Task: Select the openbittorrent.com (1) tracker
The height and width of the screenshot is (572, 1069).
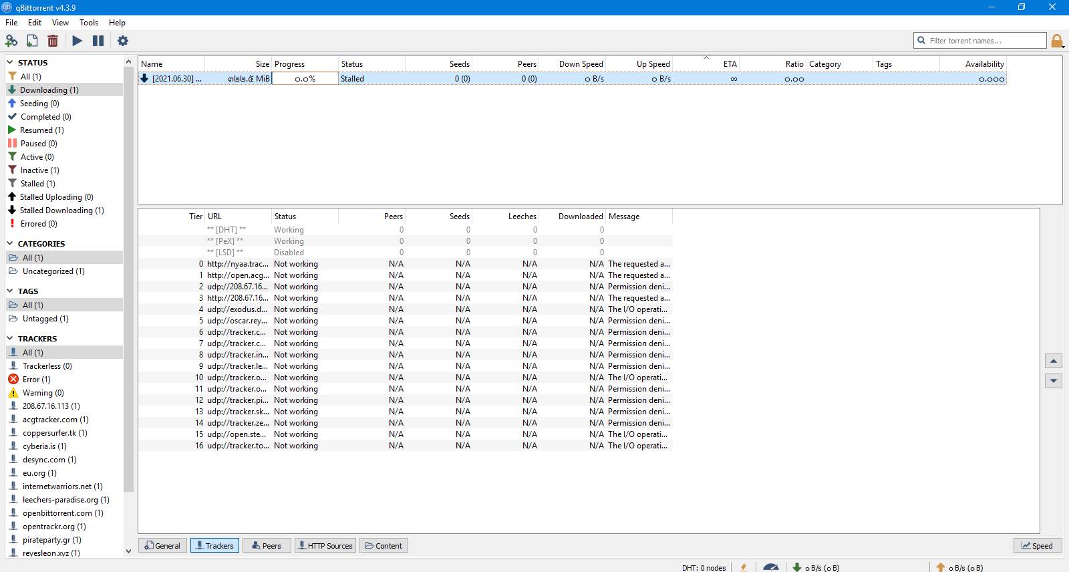Action: [64, 513]
